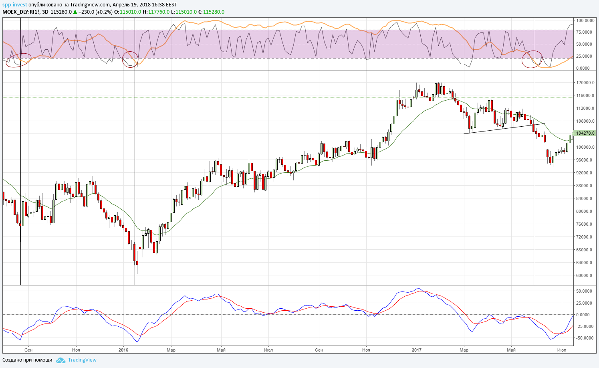Viewport: 599px width, 368px height.
Task: Open the TradingView link at bottom
Action: pos(82,360)
